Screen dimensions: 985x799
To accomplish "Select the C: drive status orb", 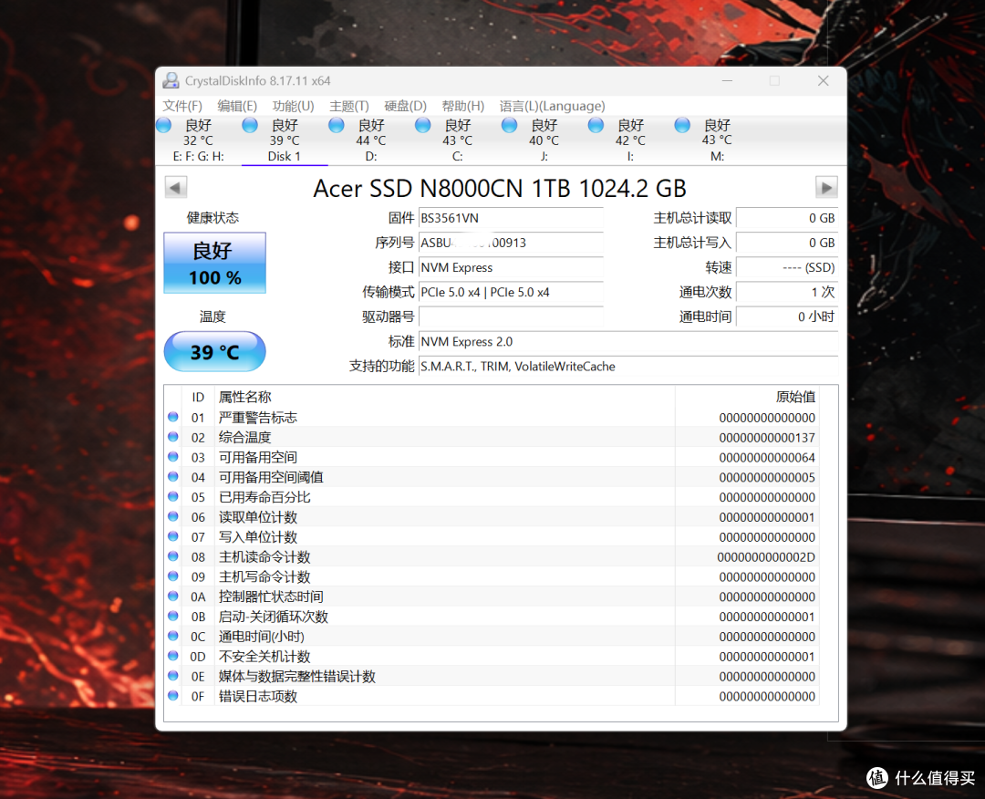I will [x=423, y=125].
